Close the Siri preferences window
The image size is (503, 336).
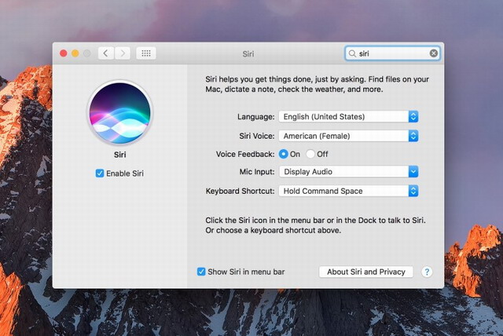[64, 53]
